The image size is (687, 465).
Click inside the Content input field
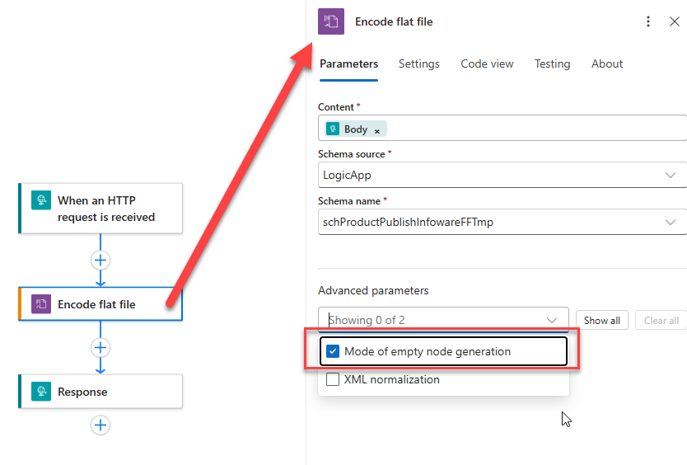point(502,128)
